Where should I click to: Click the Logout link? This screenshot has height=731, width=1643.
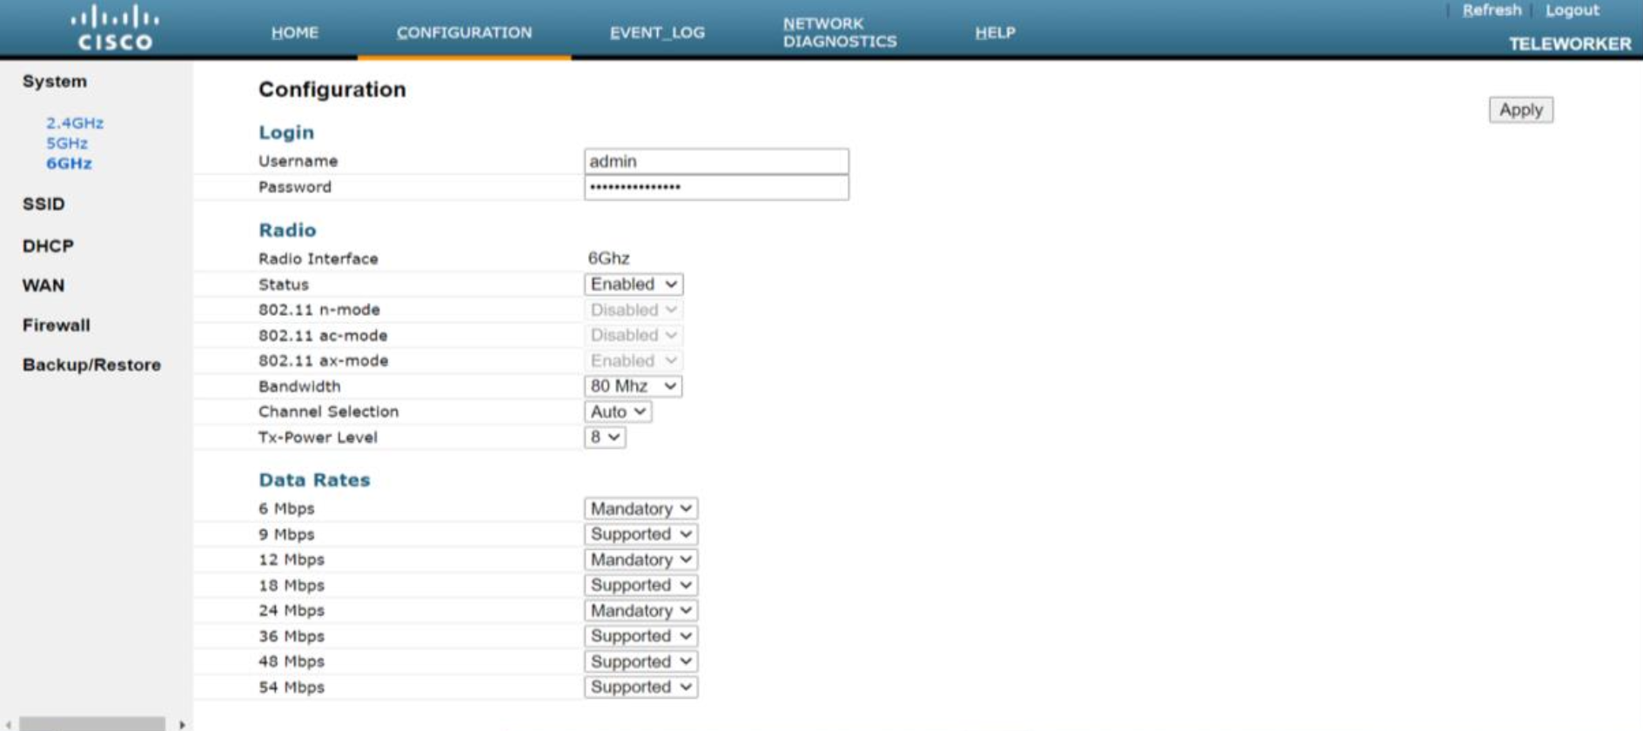1572,10
